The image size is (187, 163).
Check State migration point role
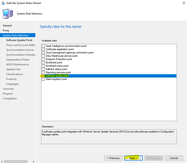(x=43, y=79)
